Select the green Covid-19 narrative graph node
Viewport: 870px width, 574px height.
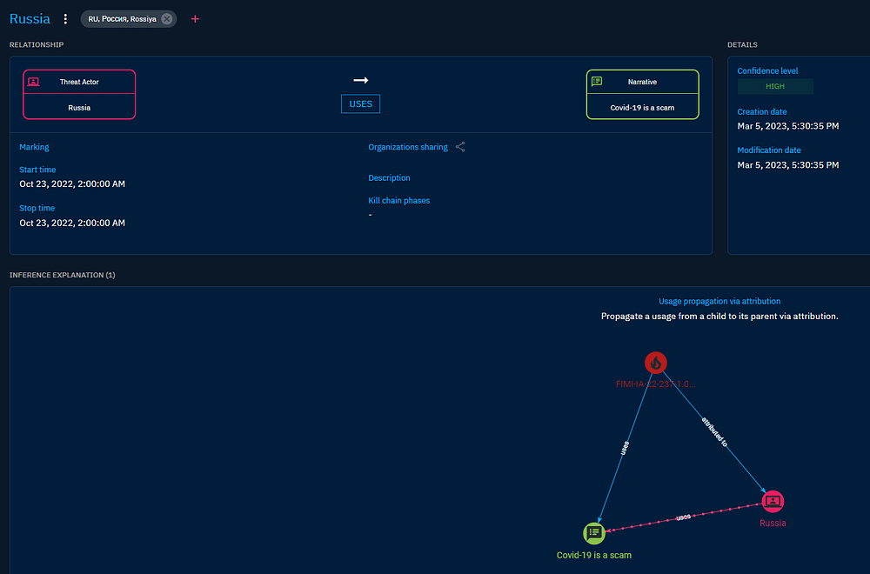pyautogui.click(x=593, y=532)
